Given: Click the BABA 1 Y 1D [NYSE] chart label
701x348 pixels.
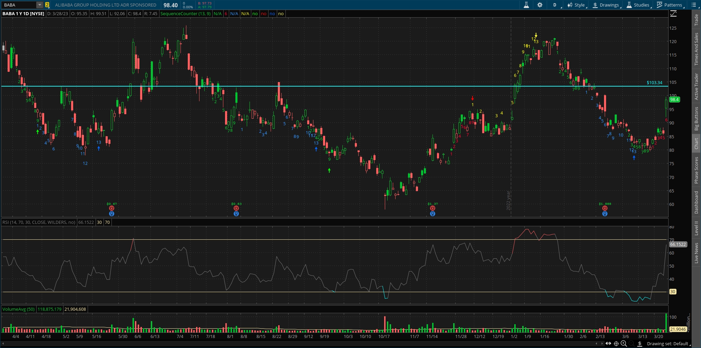Looking at the screenshot, I should tap(23, 14).
